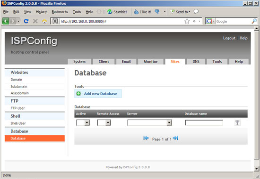Switch to the ISPConfig Help tab

pyautogui.click(x=239, y=62)
